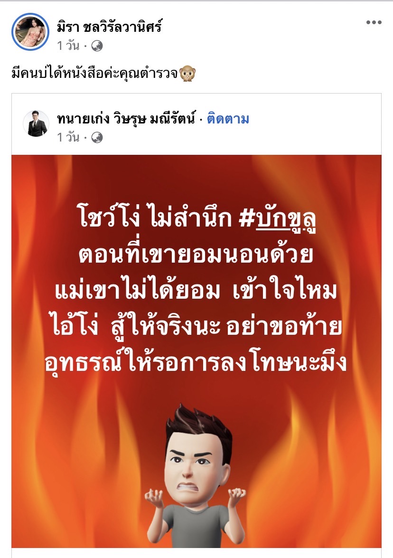
Task: Open มิรา ชลวิรัลวานิศร์ profile name
Action: [109, 27]
